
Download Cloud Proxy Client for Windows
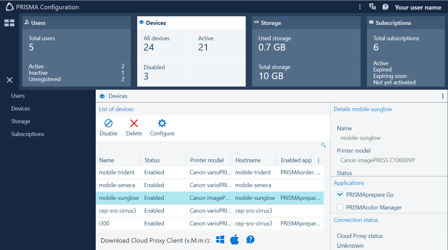pyautogui.click(x=220, y=240)
